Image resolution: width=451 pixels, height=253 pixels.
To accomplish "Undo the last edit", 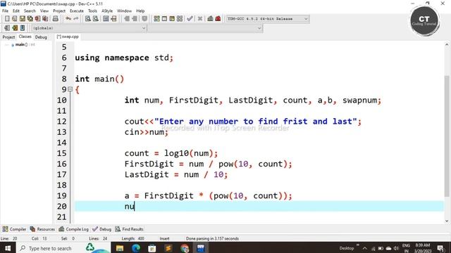I will (x=68, y=19).
